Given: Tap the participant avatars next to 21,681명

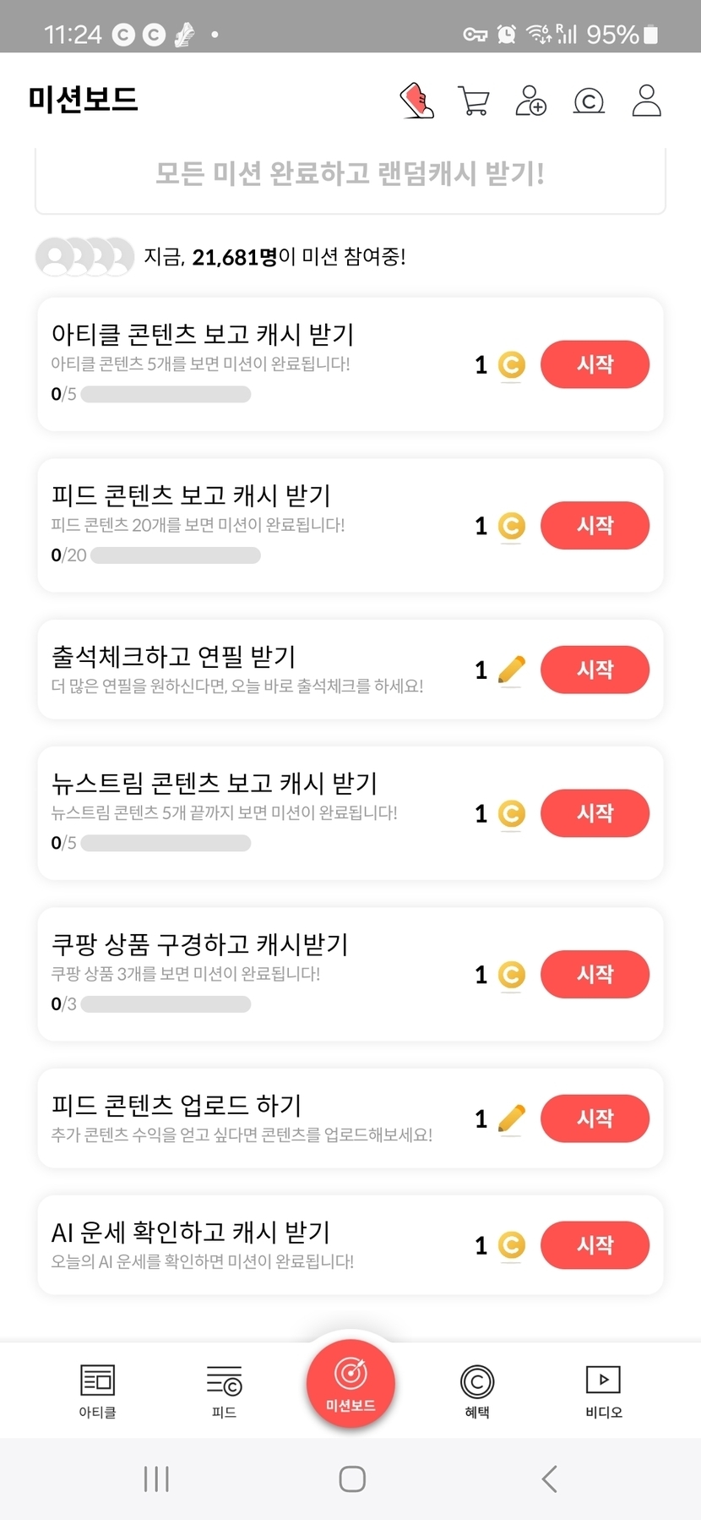Looking at the screenshot, I should (84, 257).
